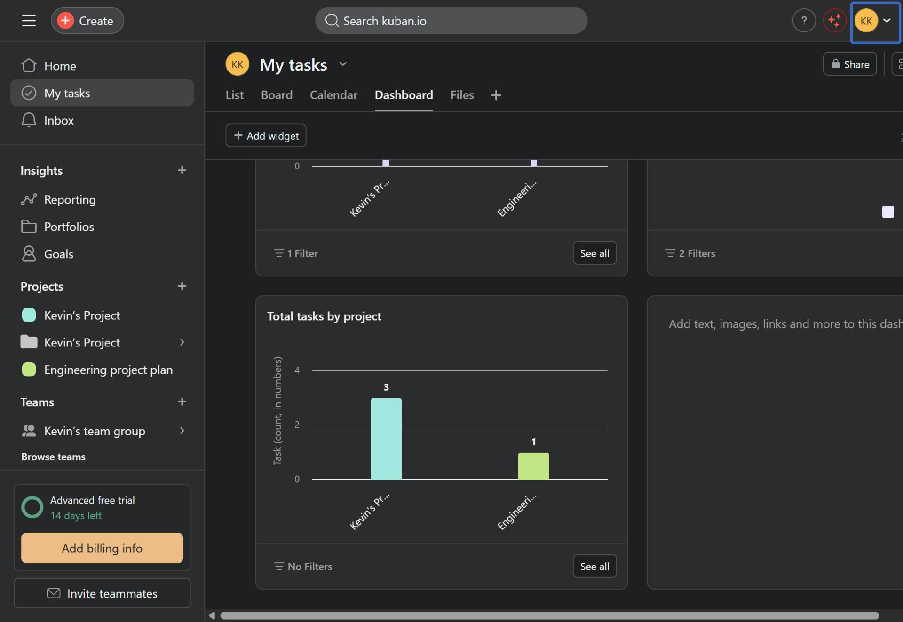Click Add billing info button

[x=102, y=548]
